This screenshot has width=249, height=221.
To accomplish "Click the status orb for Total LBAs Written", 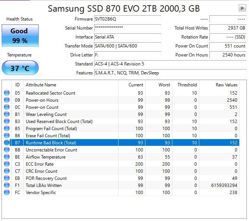I will [7, 185].
